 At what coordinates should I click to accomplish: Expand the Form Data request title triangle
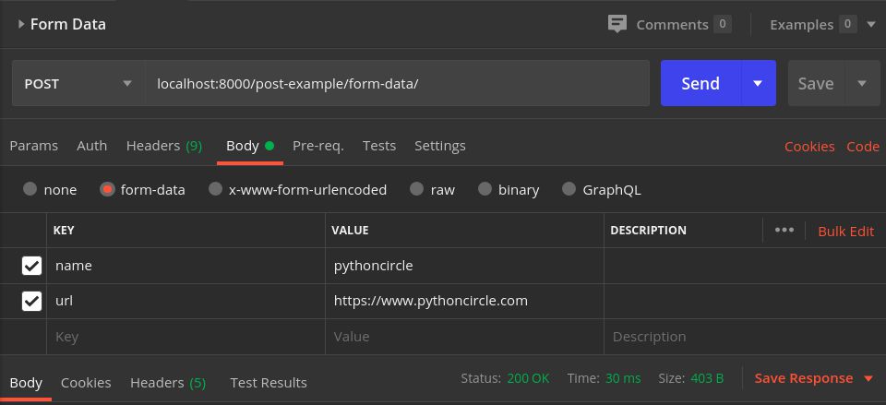point(21,24)
